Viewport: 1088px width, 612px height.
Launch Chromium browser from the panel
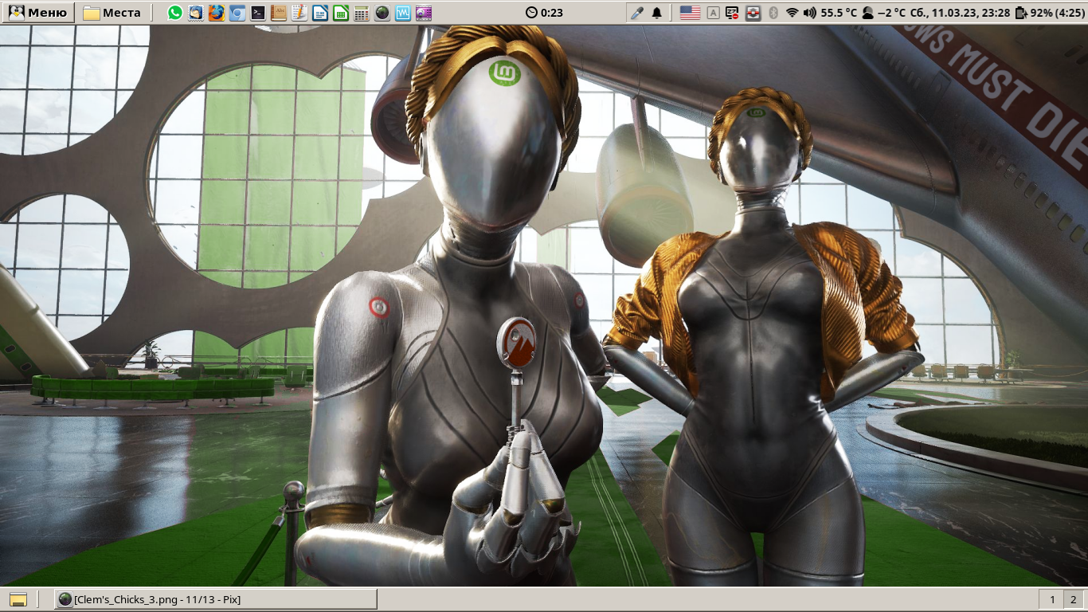(237, 13)
